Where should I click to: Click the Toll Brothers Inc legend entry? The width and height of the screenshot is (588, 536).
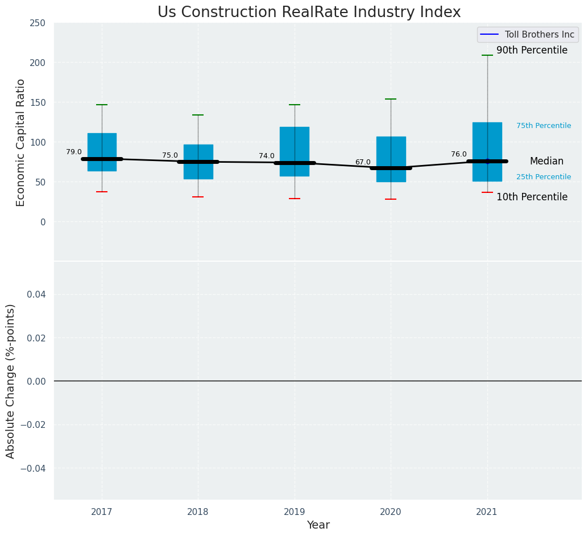[x=528, y=35]
